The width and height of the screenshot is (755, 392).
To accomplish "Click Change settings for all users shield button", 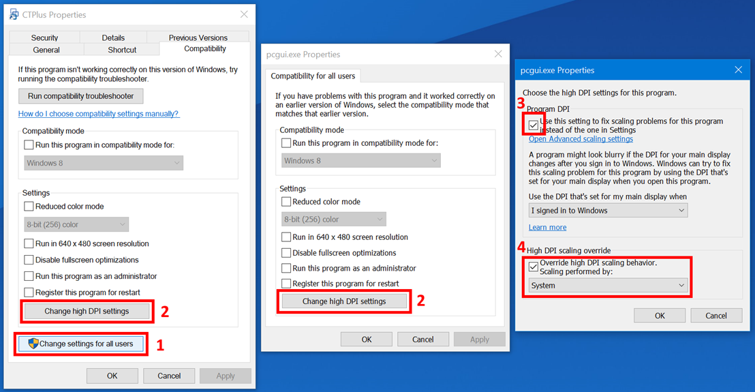I will pos(80,344).
